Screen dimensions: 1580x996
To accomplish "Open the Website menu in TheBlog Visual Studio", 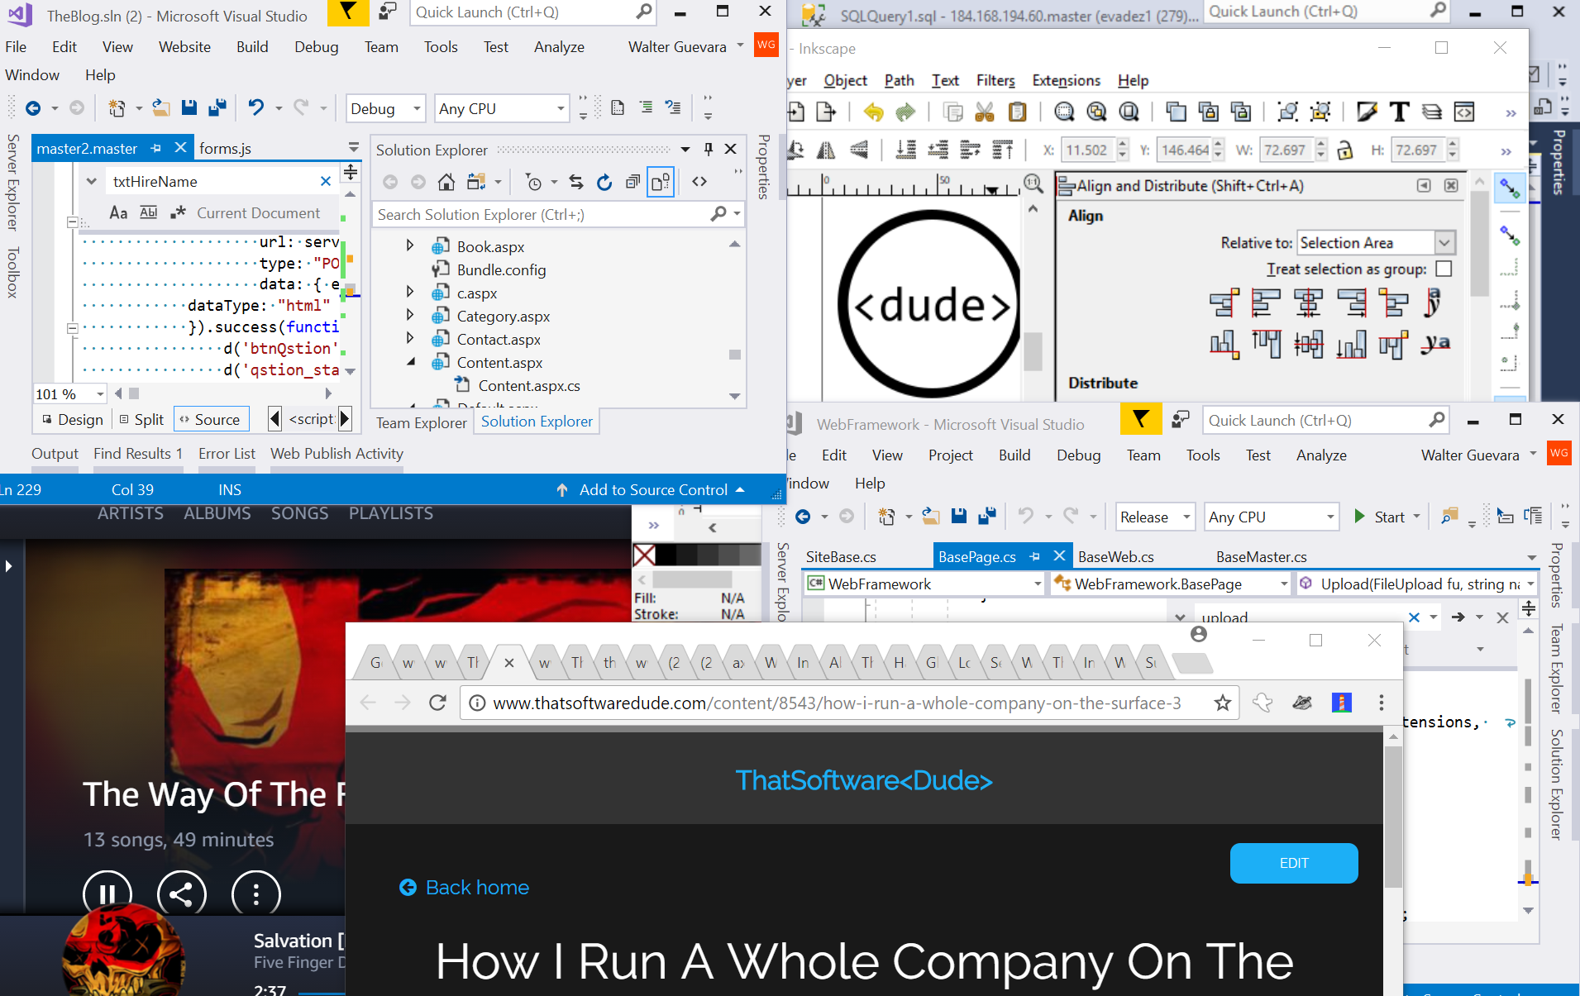I will 184,47.
